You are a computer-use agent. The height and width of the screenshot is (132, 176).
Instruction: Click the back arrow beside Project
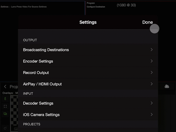tap(5, 87)
